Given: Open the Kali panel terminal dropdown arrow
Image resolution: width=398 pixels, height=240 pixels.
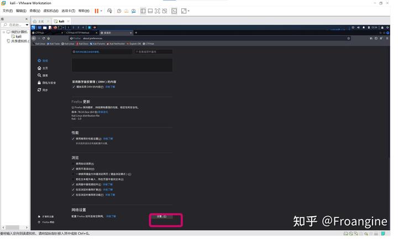Looking at the screenshot, I should pyautogui.click(x=63, y=28).
